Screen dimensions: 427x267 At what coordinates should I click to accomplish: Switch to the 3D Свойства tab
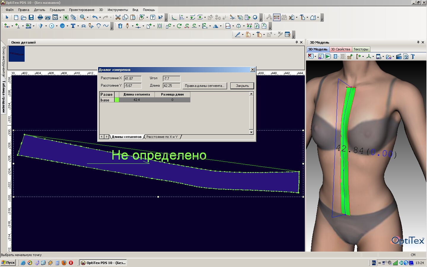point(340,49)
